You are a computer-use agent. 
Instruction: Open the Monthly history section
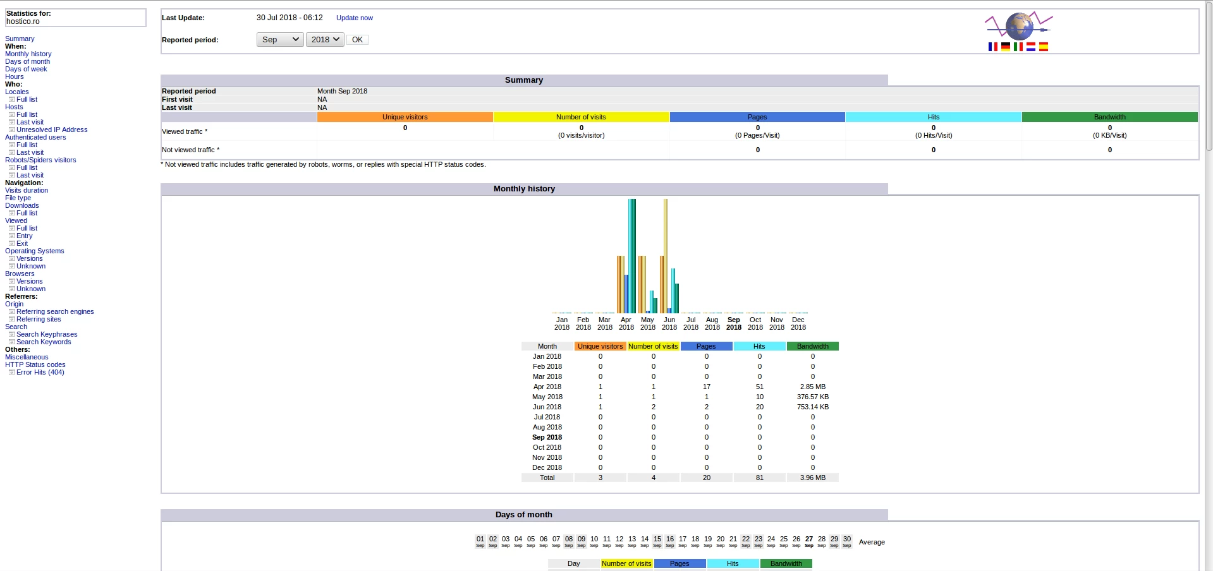(x=28, y=54)
